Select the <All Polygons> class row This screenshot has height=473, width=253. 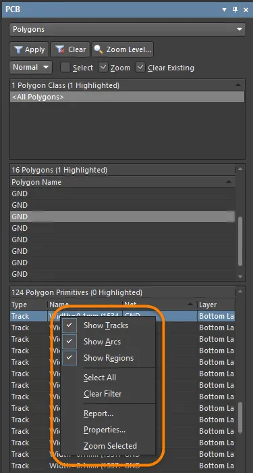click(128, 97)
